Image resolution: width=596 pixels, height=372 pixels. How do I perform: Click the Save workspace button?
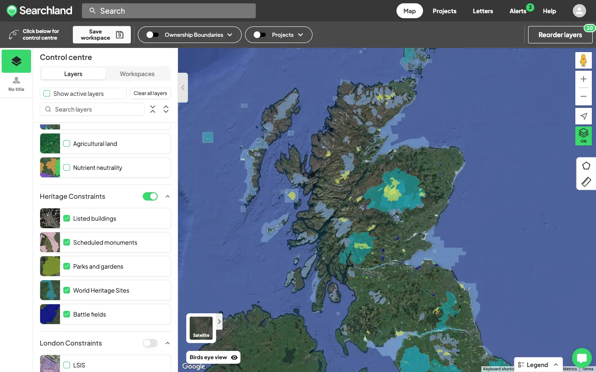pos(101,35)
